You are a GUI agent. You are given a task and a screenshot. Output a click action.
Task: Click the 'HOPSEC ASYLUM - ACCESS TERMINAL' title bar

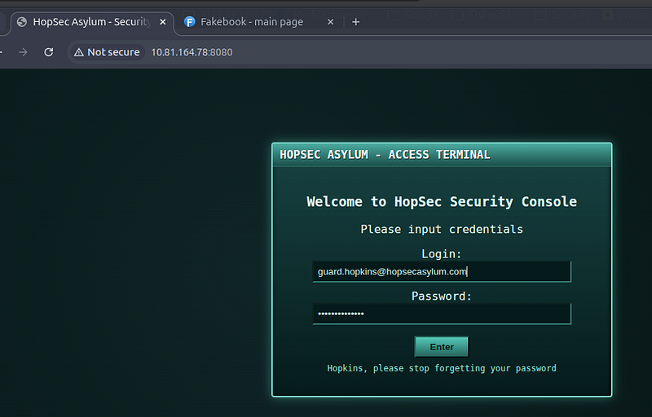[442, 155]
